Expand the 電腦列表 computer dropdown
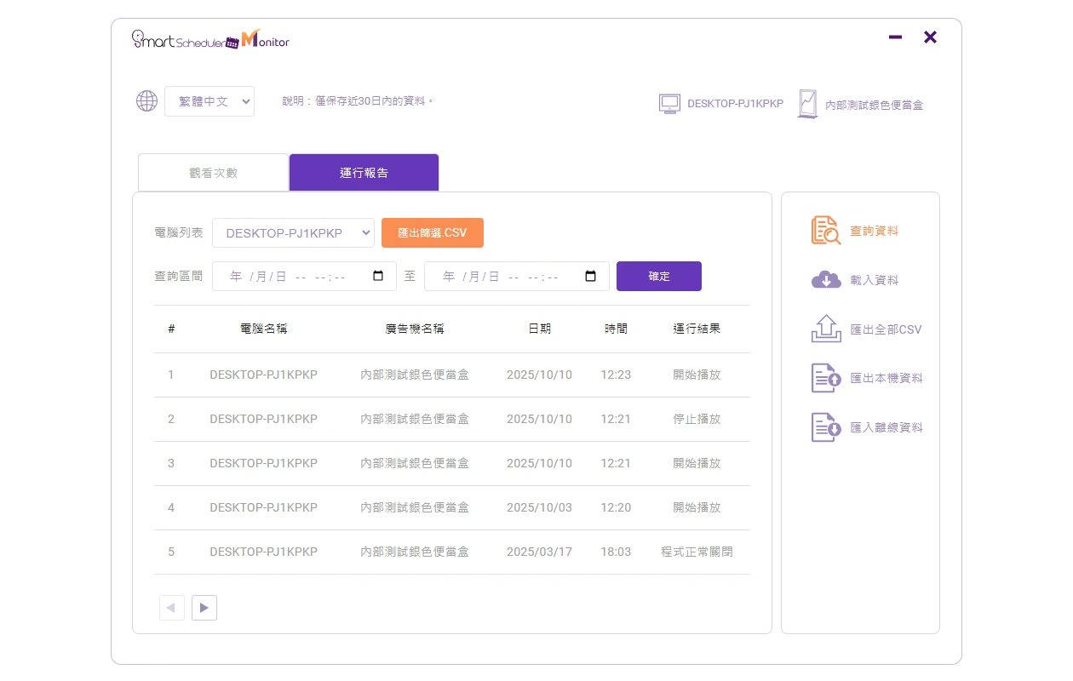This screenshot has width=1073, height=681. 293,233
